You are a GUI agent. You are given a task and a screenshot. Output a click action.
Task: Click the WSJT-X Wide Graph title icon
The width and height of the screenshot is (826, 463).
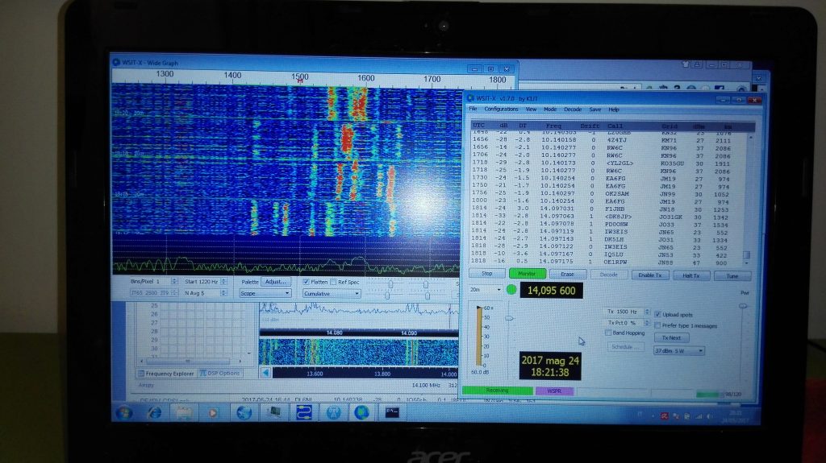click(x=116, y=62)
